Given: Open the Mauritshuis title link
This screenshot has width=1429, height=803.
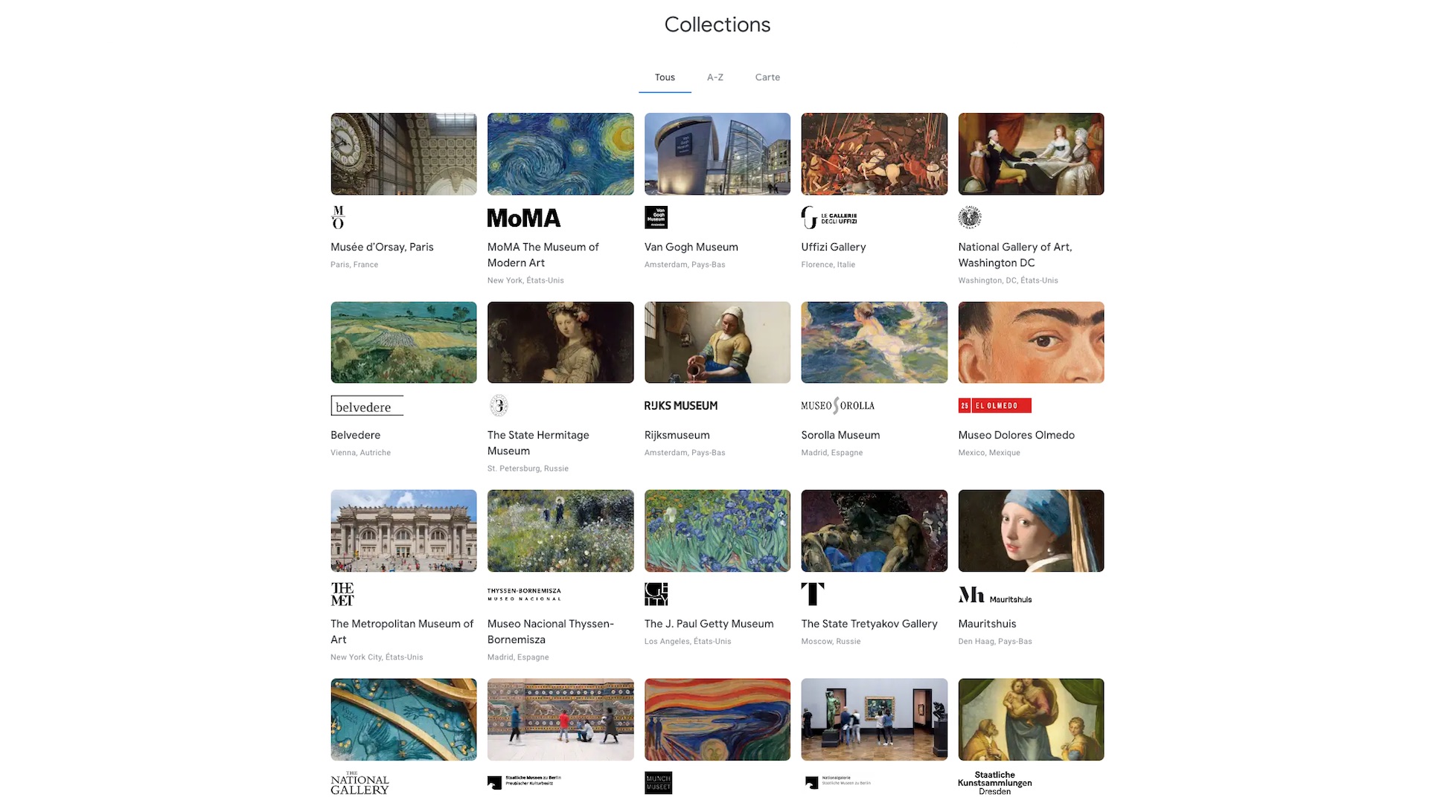Looking at the screenshot, I should click(x=987, y=624).
